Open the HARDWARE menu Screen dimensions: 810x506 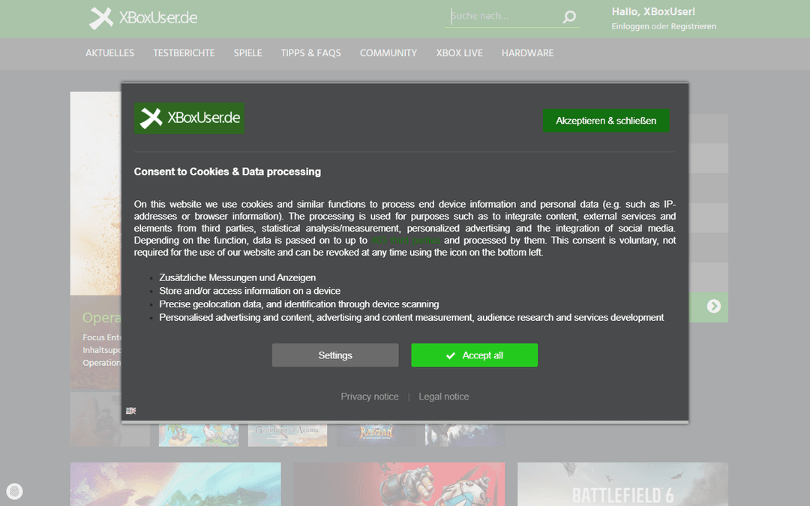coord(527,53)
